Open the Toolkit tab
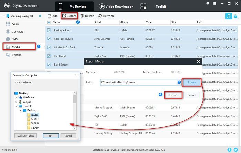Viewport: 241px width, 153px height. click(x=161, y=7)
